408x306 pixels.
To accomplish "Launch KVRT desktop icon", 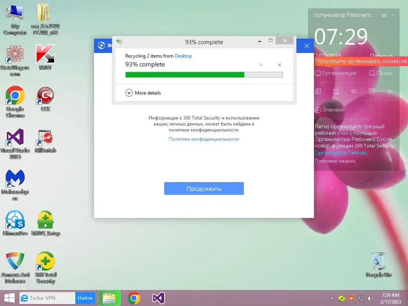I will coord(45,57).
